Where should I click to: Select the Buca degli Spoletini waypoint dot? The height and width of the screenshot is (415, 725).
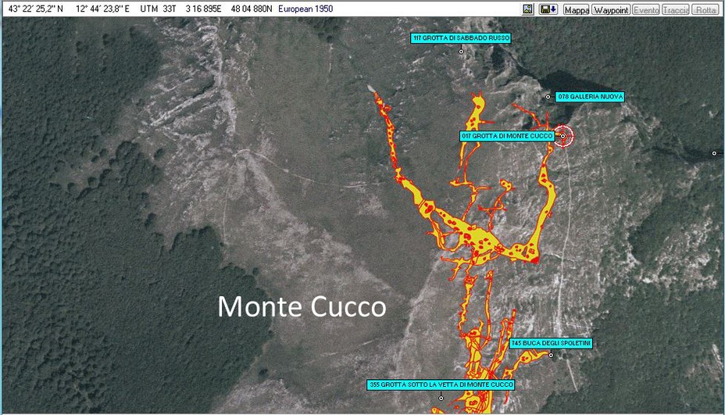click(551, 356)
